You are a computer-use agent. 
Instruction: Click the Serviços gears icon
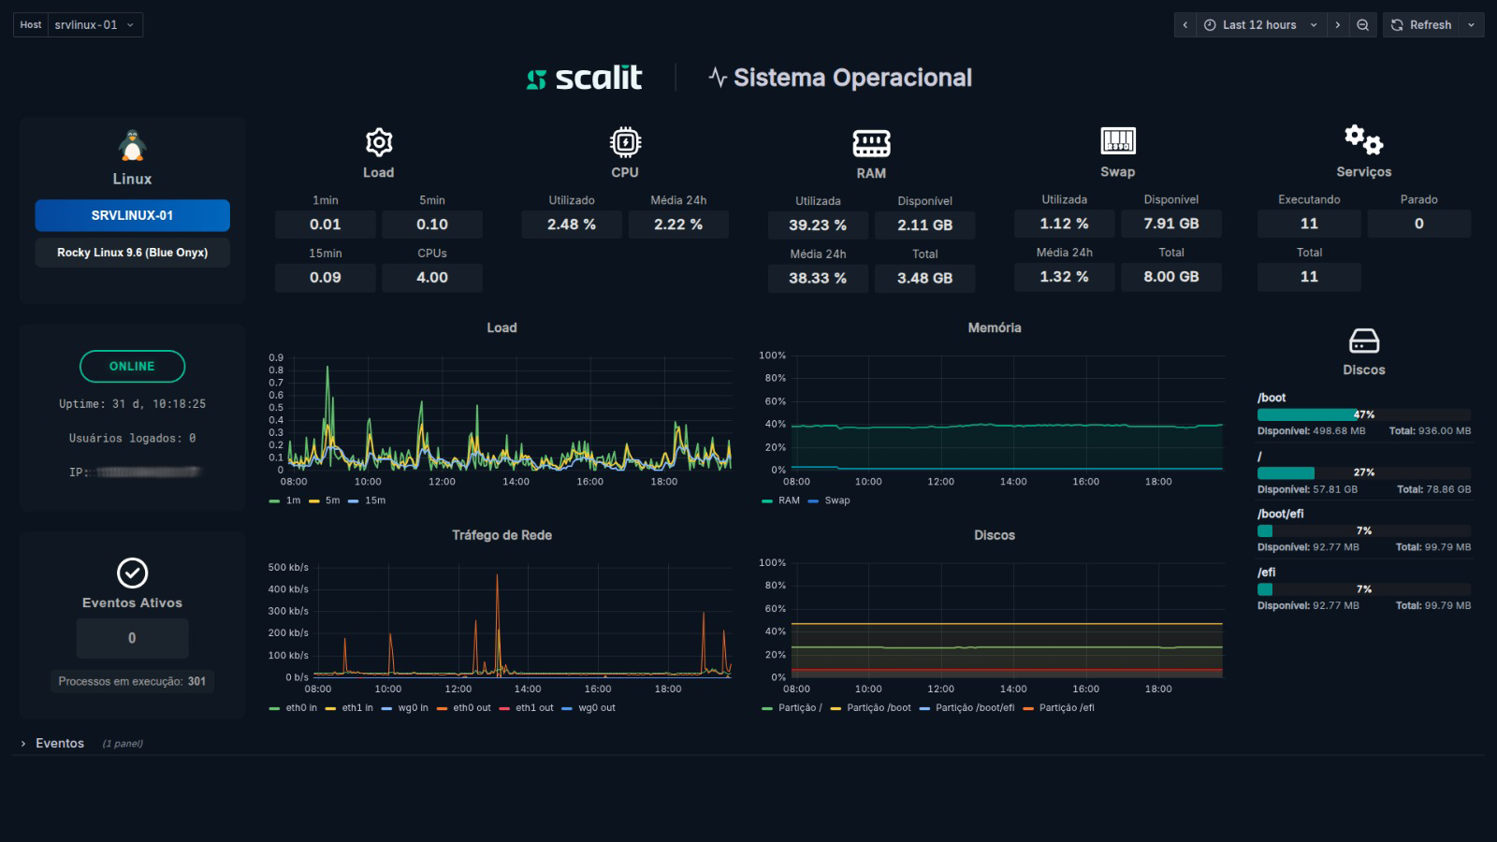(x=1363, y=140)
